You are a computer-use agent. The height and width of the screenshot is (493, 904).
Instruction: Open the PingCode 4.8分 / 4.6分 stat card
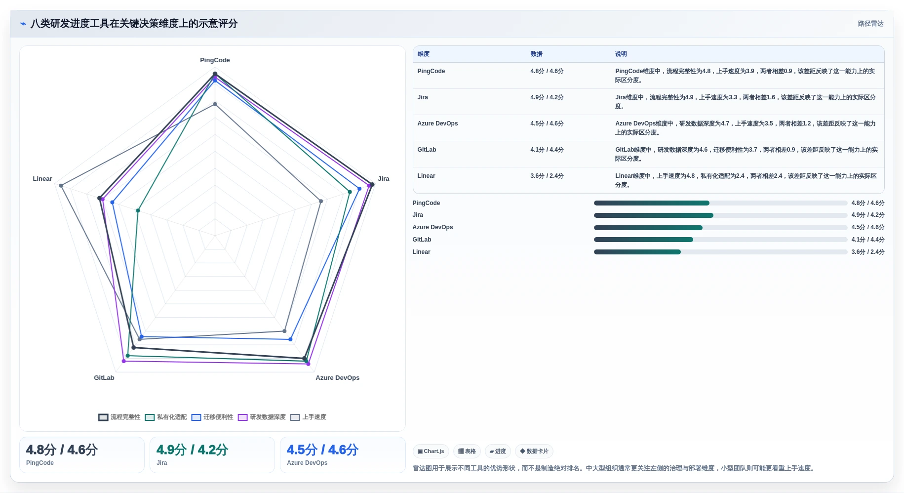[82, 455]
